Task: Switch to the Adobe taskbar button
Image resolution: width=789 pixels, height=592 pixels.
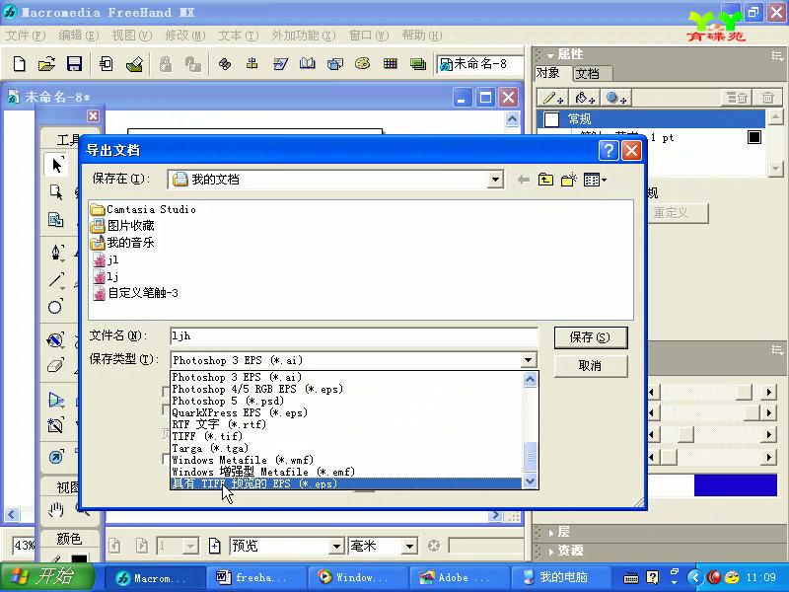Action: 460,577
